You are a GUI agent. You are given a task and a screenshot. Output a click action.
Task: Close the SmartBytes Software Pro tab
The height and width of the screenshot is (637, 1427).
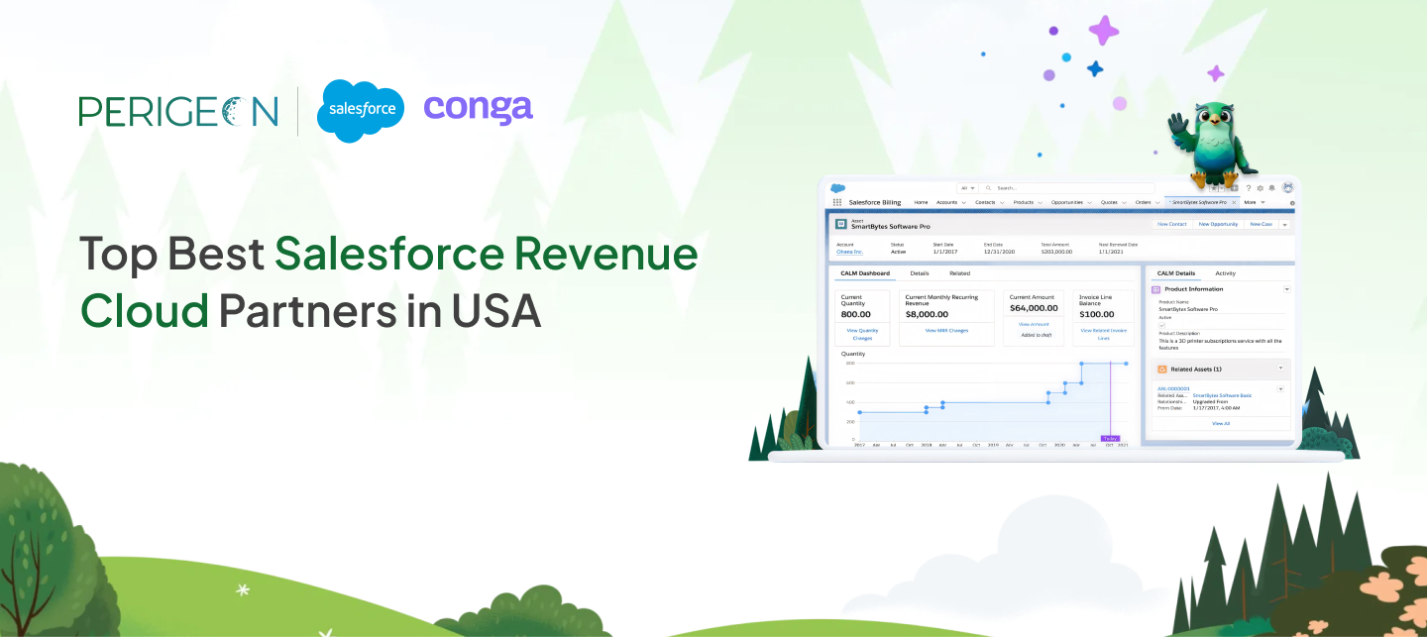[1234, 202]
